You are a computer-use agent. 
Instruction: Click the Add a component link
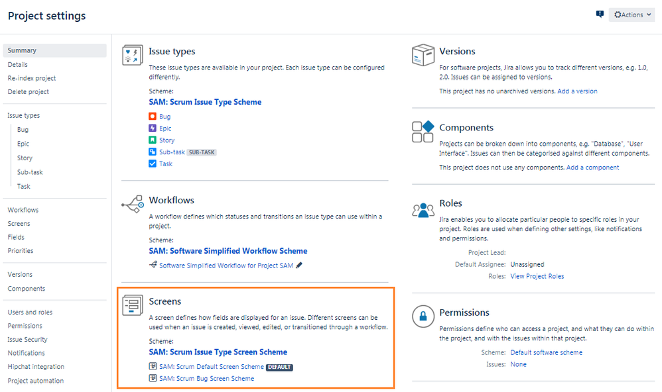[593, 168]
